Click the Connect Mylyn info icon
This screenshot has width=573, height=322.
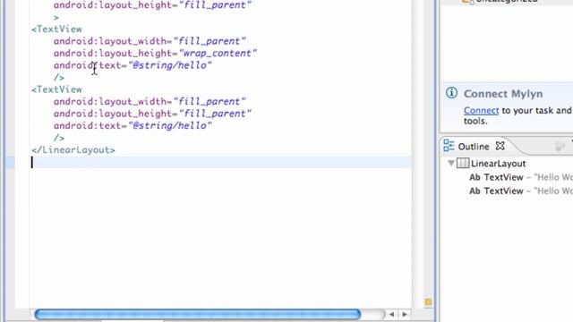pos(451,93)
